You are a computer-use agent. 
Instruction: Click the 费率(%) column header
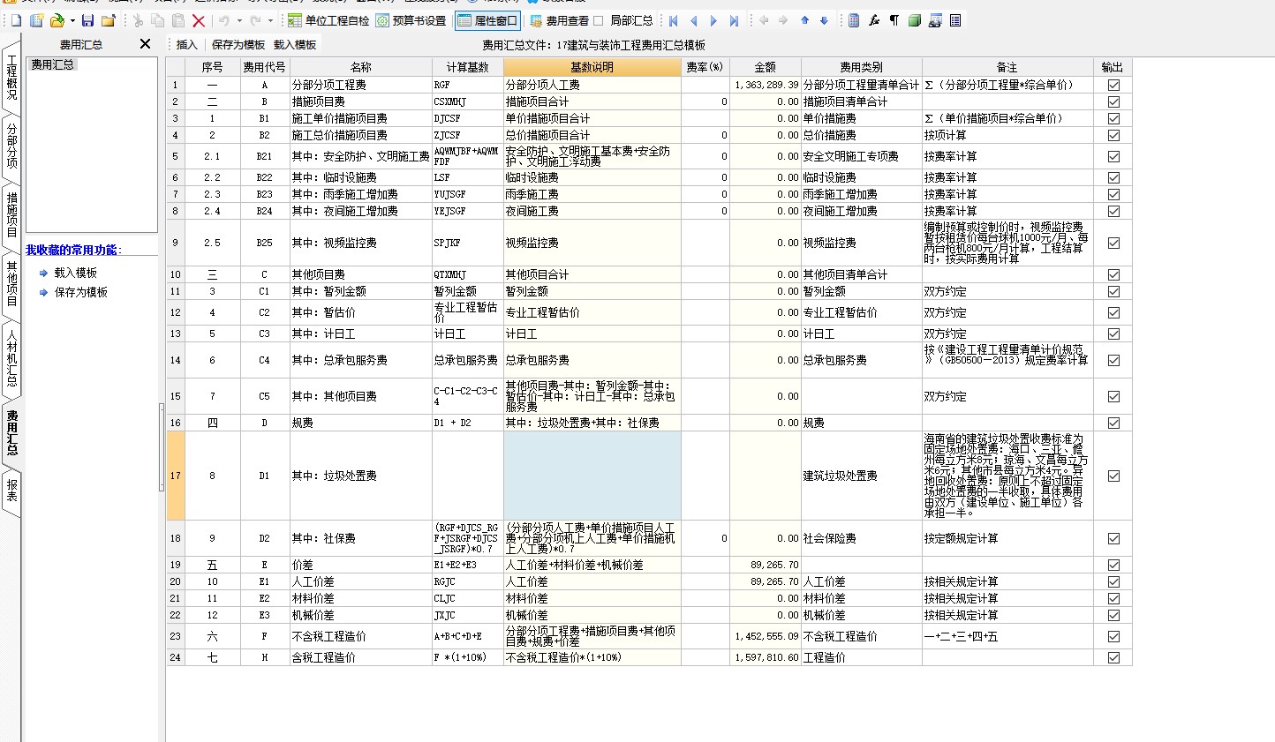tap(705, 67)
